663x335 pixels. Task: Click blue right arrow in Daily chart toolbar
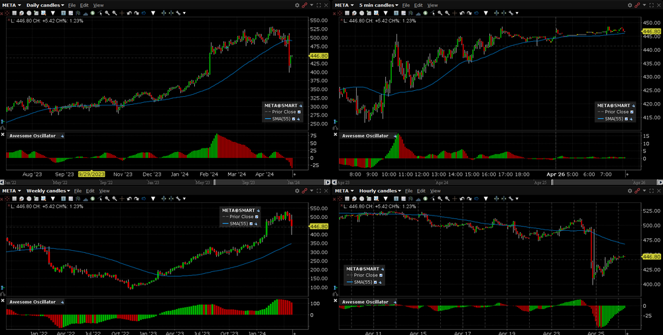click(x=144, y=13)
